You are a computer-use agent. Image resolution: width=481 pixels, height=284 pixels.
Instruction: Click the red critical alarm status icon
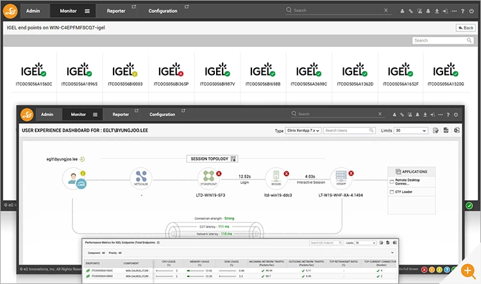tap(425, 270)
